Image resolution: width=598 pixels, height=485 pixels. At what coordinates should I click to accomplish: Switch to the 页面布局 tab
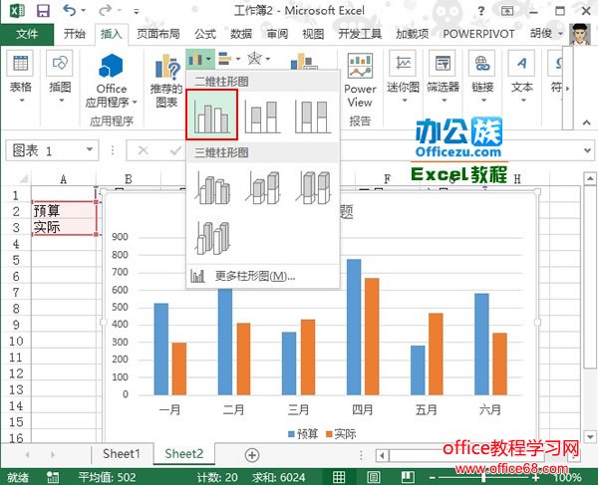pos(158,34)
